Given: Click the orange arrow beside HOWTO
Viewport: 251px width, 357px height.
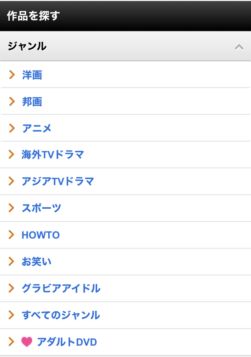Looking at the screenshot, I should [12, 235].
